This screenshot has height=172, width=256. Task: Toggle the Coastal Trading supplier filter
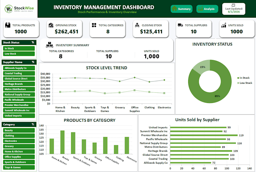(19, 73)
